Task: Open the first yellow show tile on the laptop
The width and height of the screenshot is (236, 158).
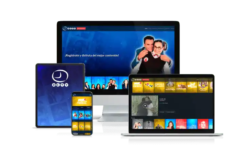Action: (x=138, y=87)
